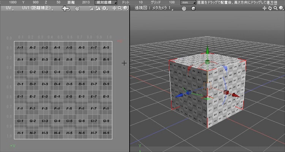Click the D-4 cell in the UV view
The height and width of the screenshot is (152, 285).
[x=57, y=84]
